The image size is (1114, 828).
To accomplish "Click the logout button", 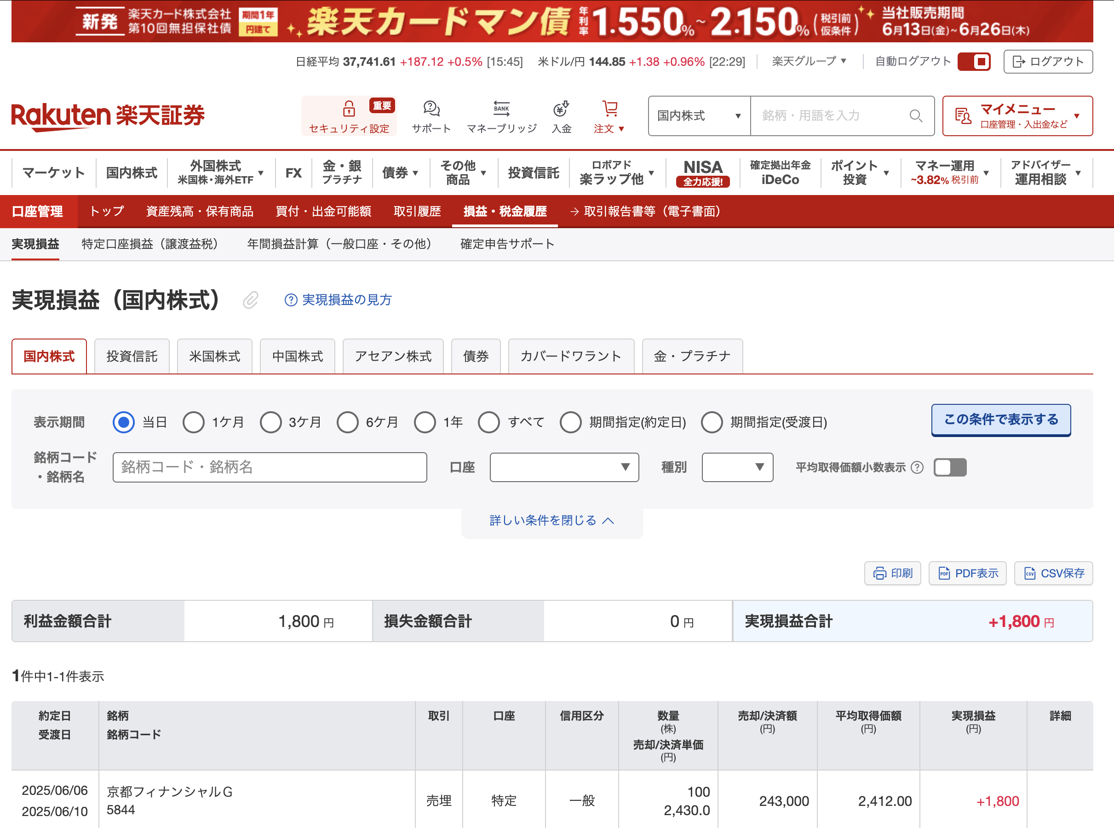I will (1048, 62).
